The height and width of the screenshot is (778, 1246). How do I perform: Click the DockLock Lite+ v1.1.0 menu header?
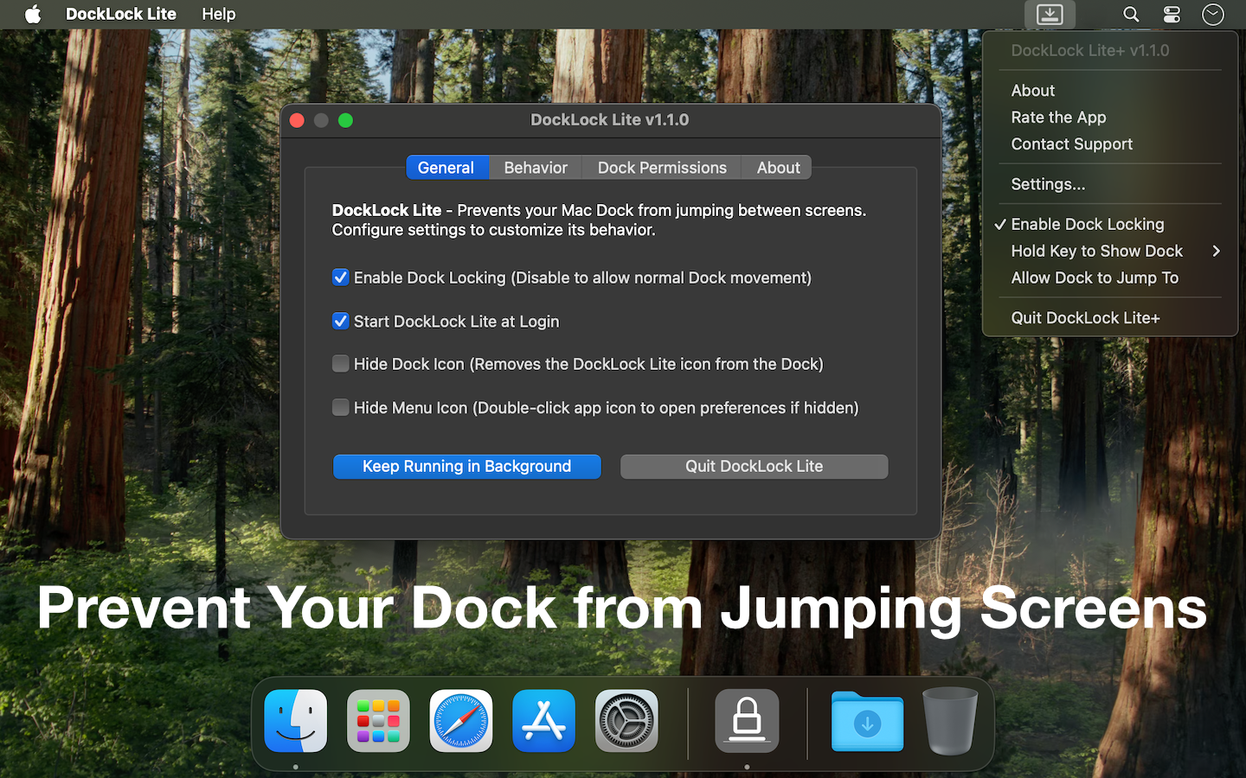1090,51
